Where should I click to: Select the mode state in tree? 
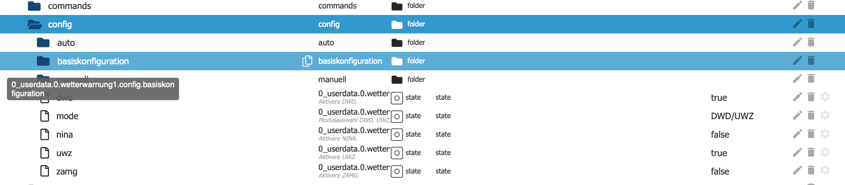coord(67,116)
